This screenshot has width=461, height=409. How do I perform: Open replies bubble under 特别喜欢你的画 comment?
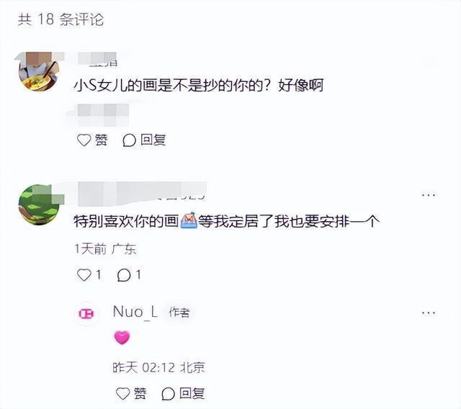coord(129,275)
